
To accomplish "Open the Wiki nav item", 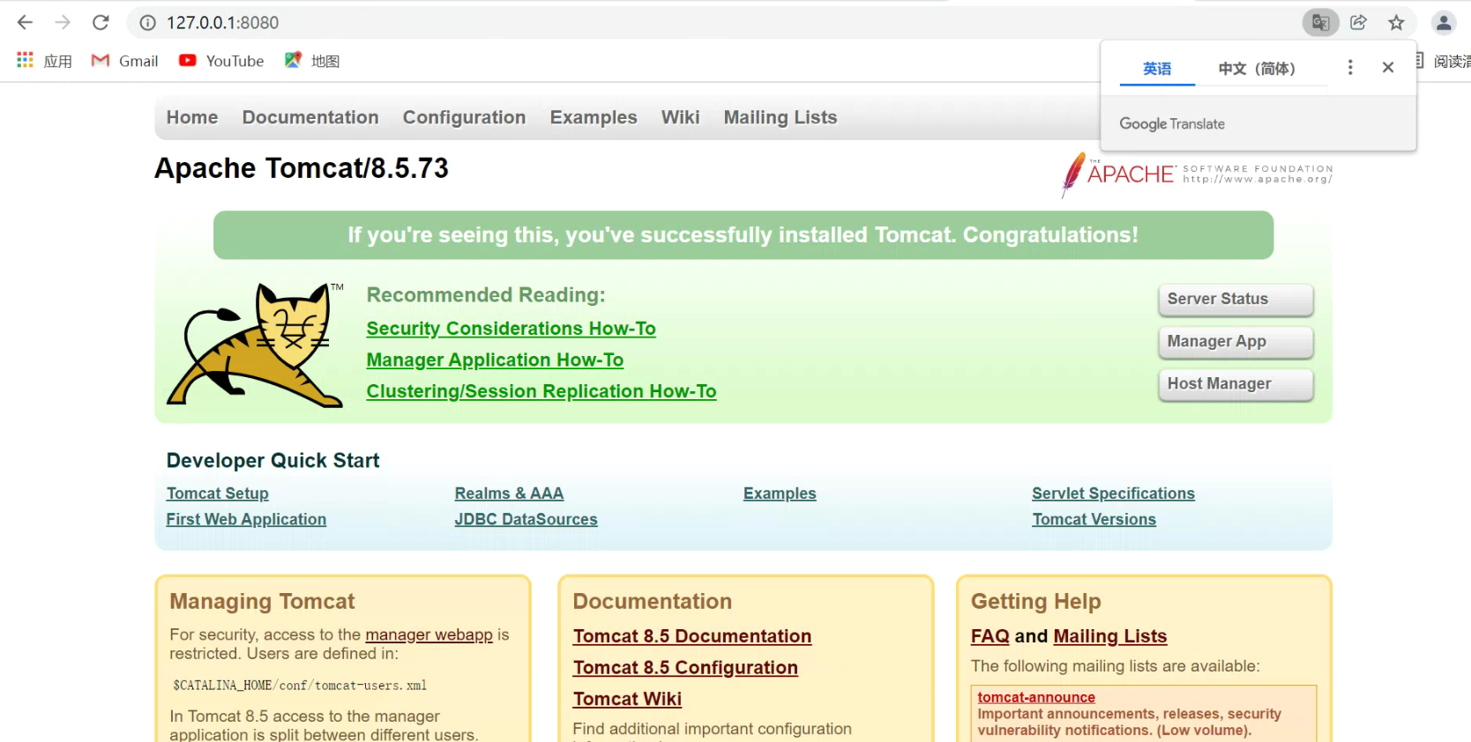I will (x=680, y=117).
